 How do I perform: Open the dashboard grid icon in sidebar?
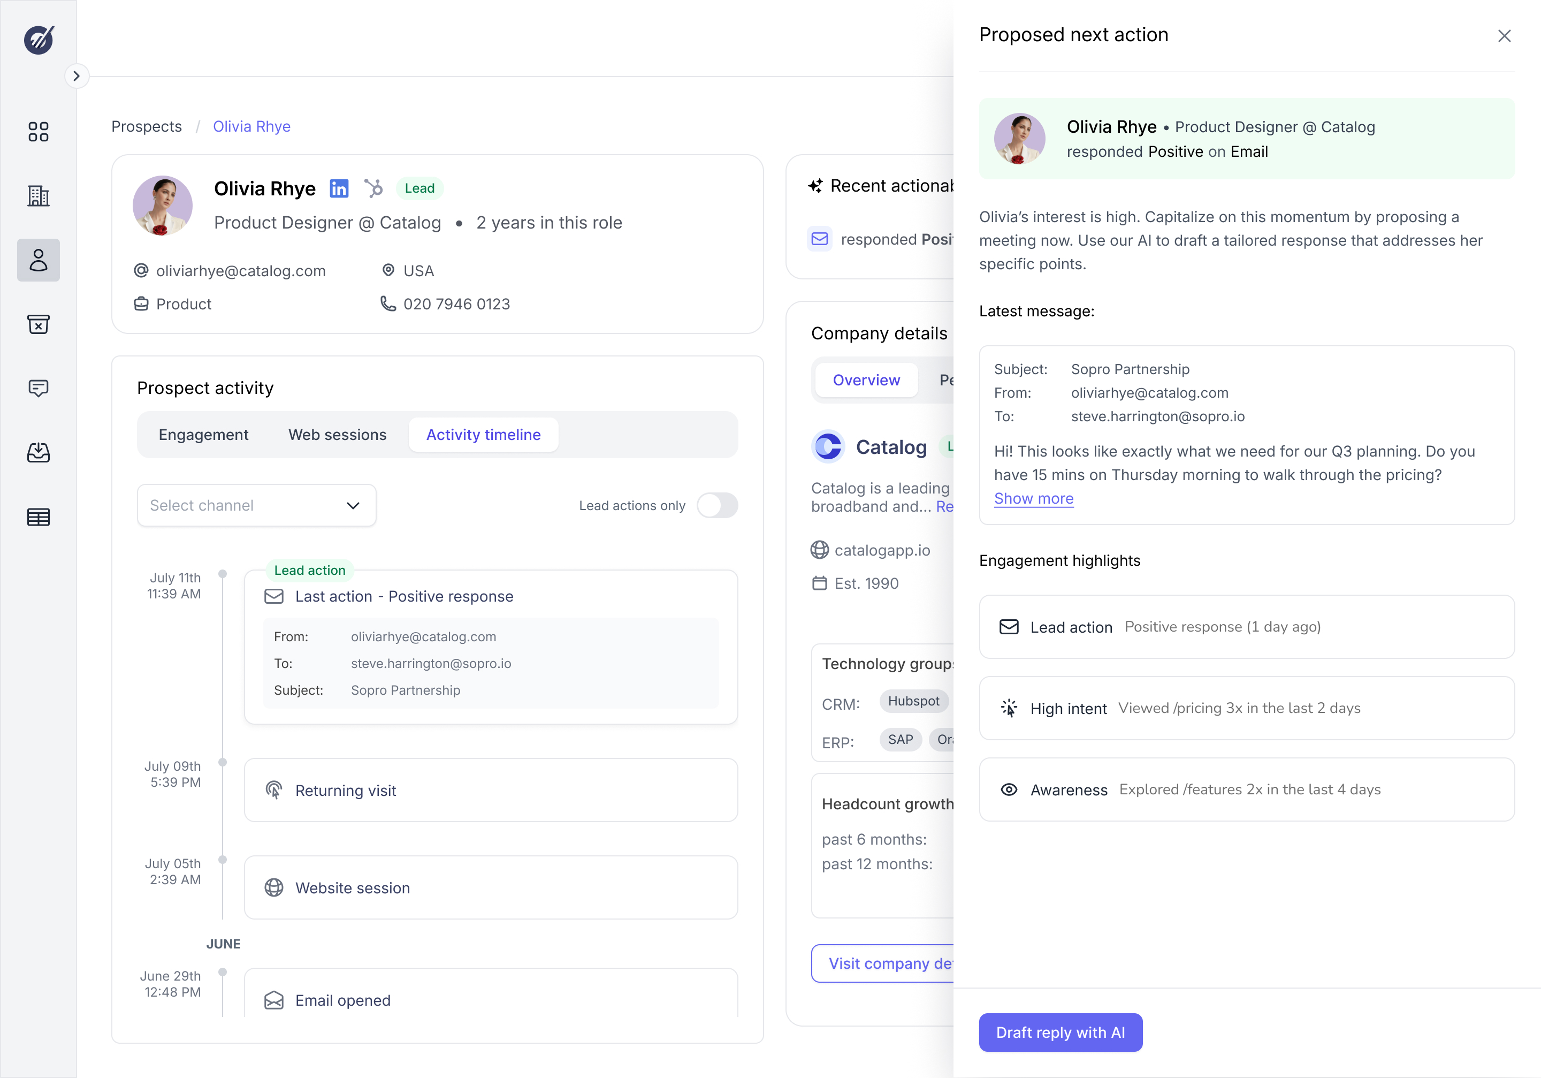point(38,132)
